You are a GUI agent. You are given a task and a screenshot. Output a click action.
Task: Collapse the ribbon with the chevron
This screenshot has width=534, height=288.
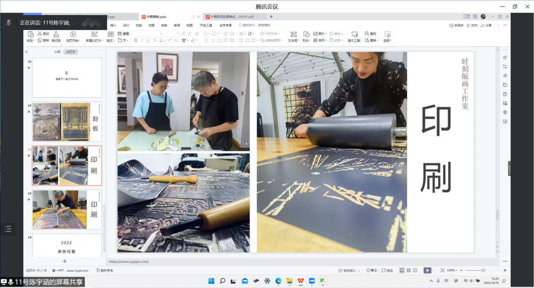(505, 25)
